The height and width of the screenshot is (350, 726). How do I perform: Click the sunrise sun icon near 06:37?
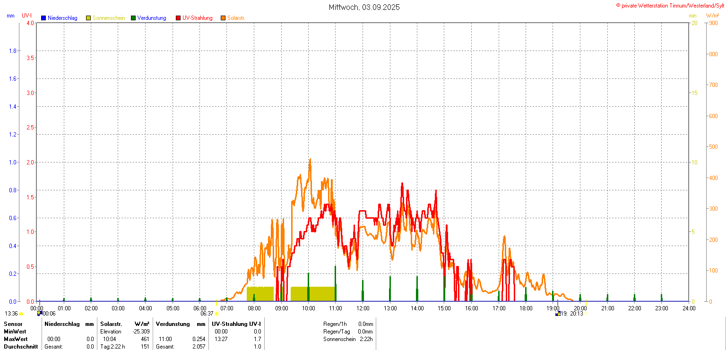click(216, 314)
